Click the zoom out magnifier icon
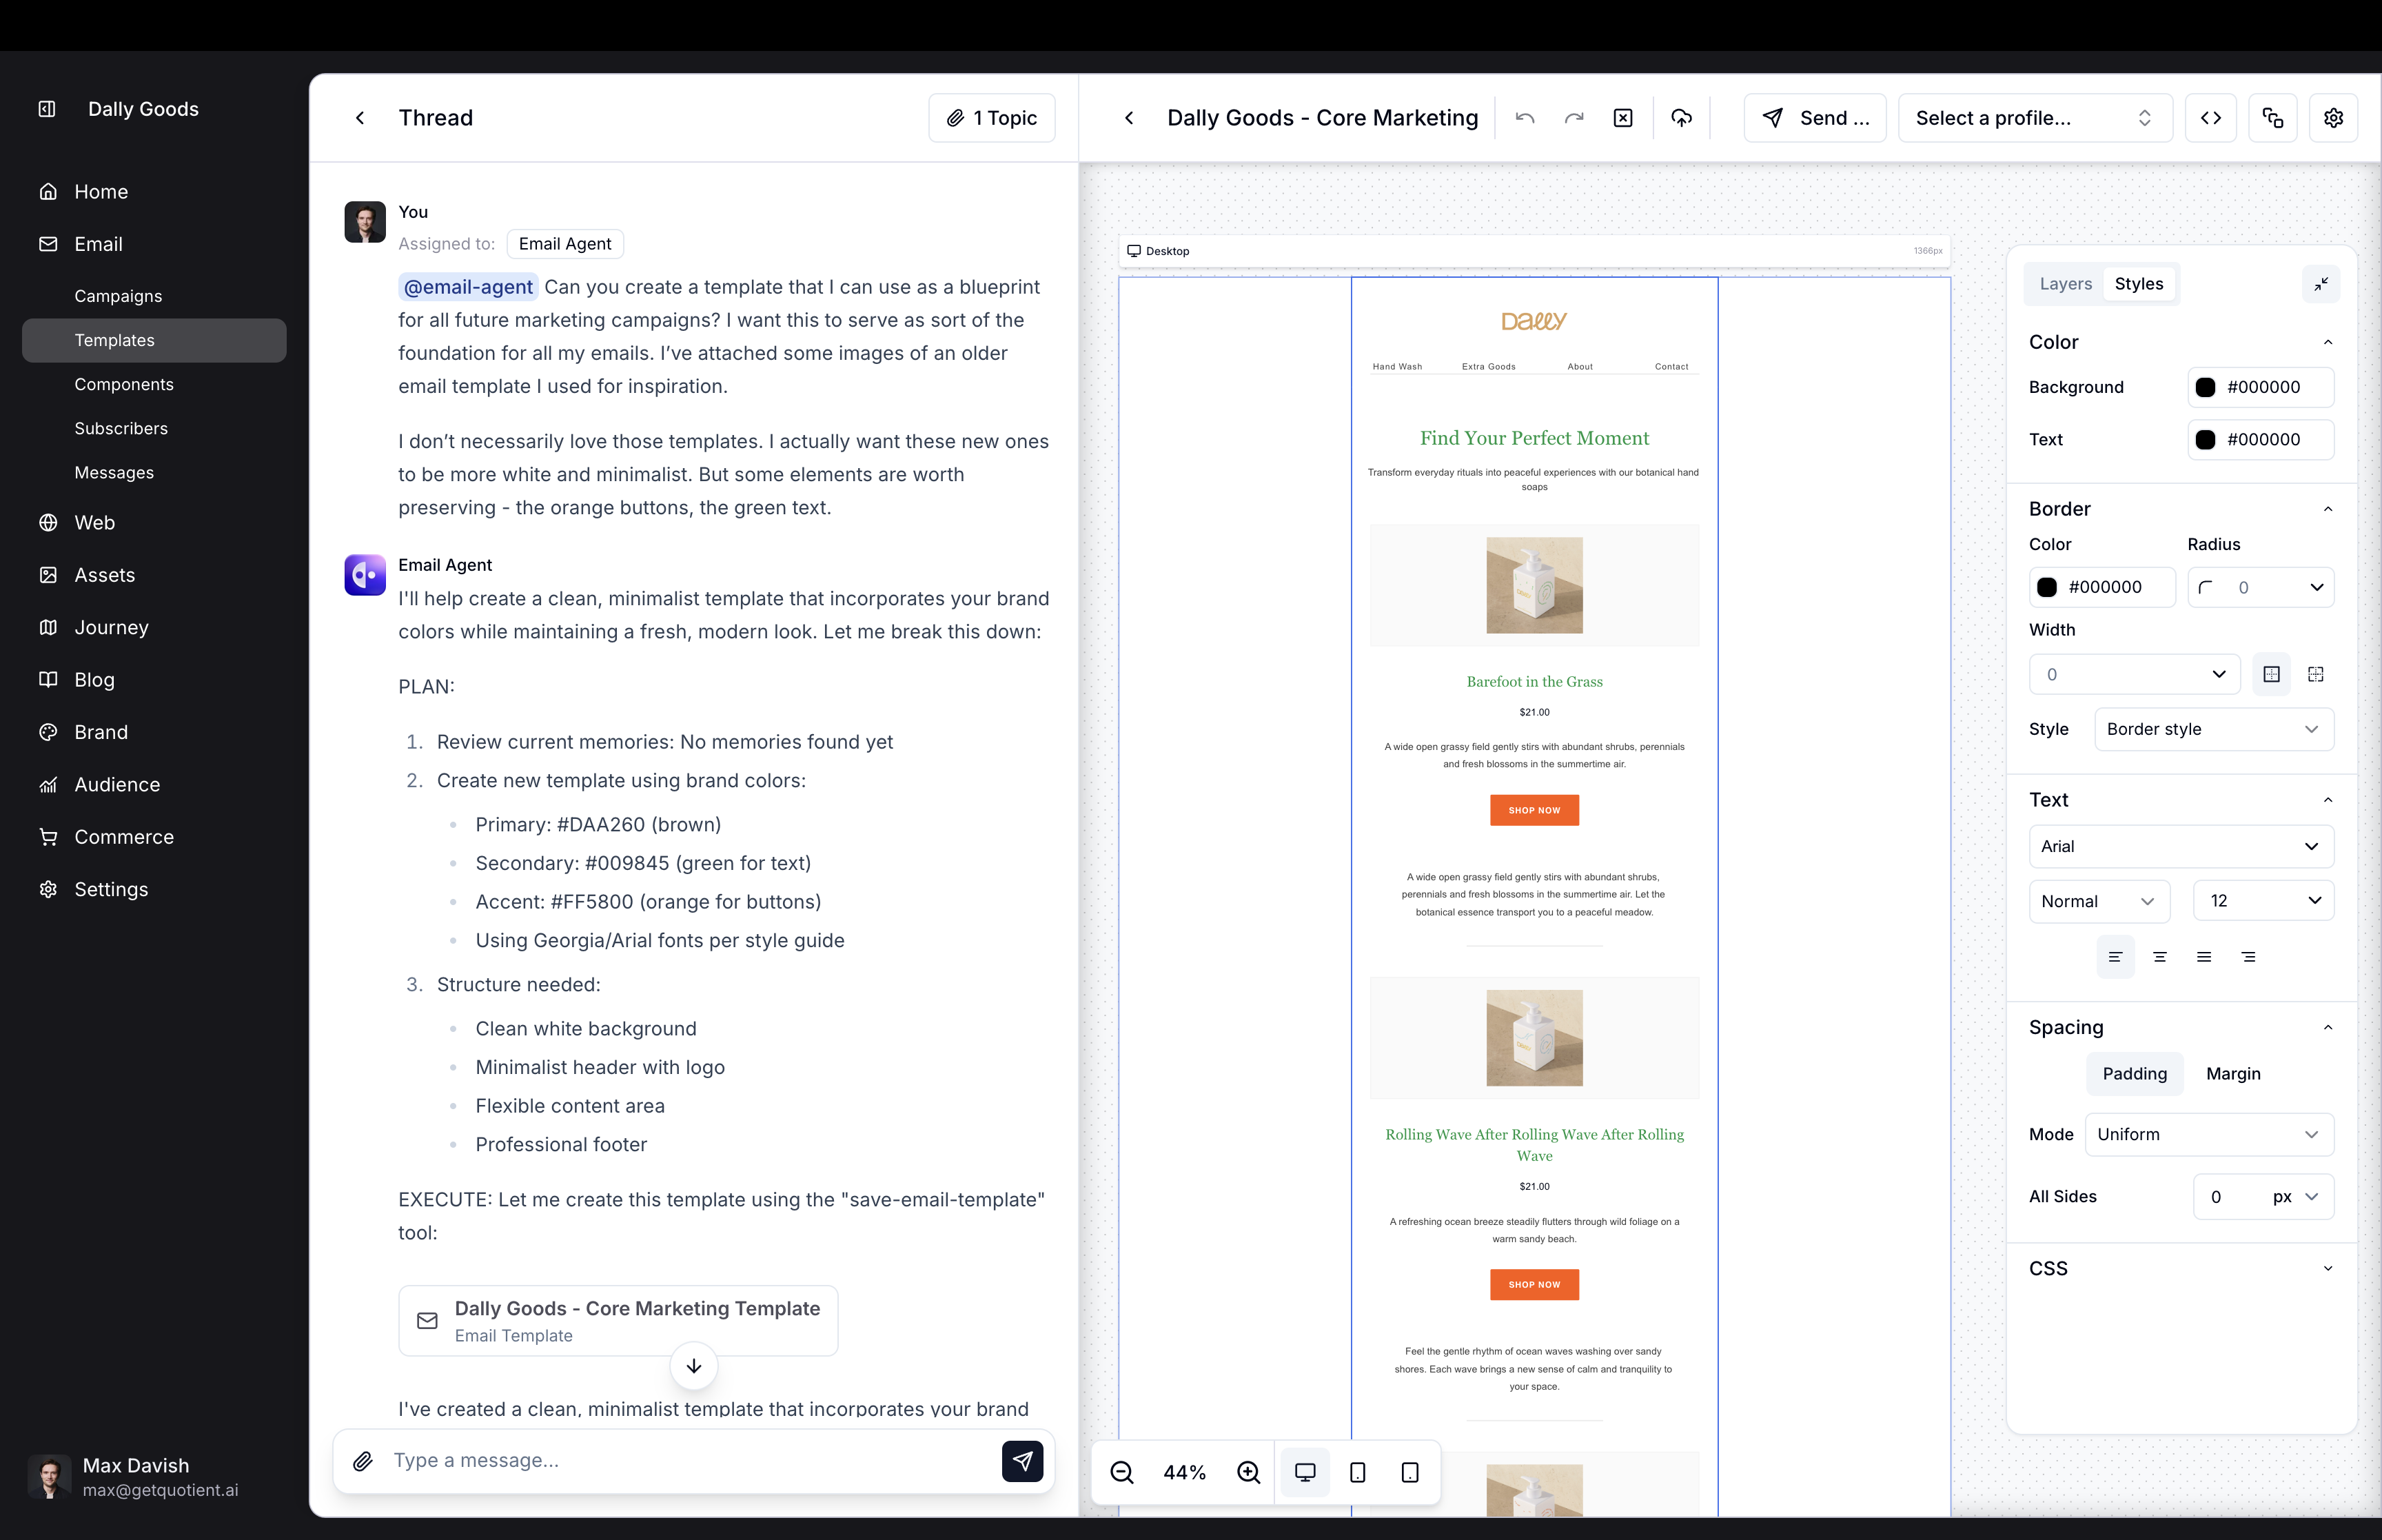2382x1540 pixels. click(1123, 1472)
